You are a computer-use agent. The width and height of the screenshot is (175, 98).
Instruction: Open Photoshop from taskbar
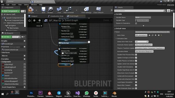click(31, 94)
